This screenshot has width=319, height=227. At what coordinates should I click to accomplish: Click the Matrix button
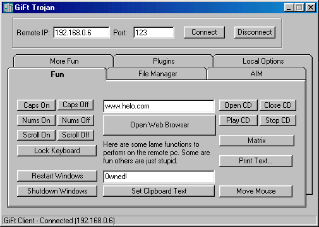[x=256, y=141]
